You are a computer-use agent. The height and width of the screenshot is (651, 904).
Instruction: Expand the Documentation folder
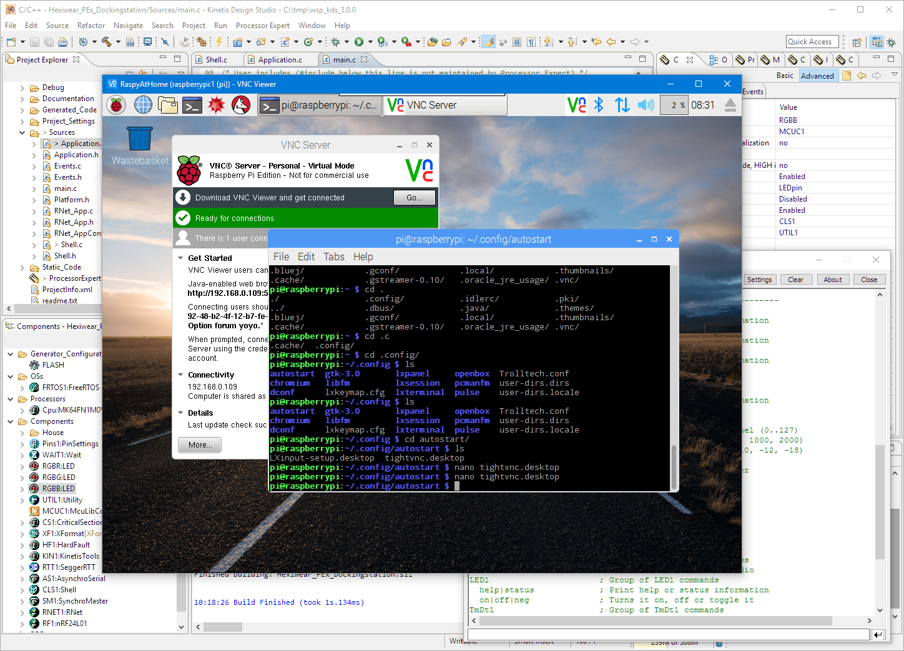point(22,99)
